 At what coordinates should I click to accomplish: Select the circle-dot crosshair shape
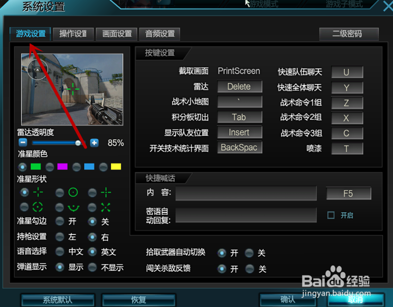click(59, 192)
